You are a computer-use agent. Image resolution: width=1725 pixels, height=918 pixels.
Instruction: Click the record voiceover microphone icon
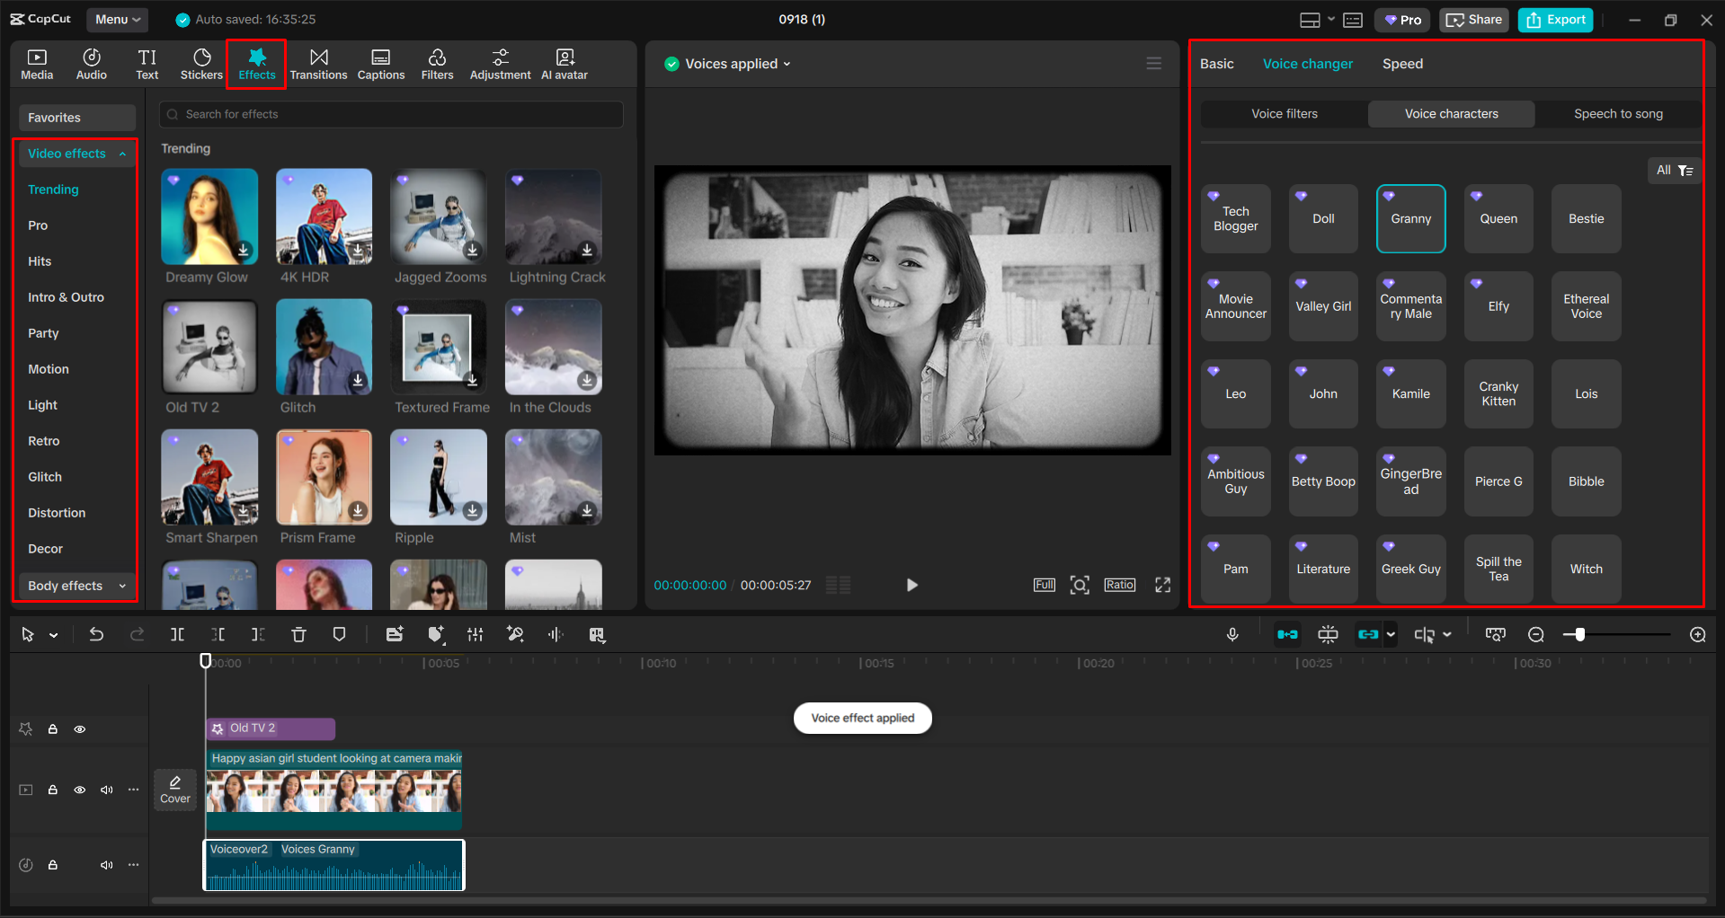(x=1232, y=634)
